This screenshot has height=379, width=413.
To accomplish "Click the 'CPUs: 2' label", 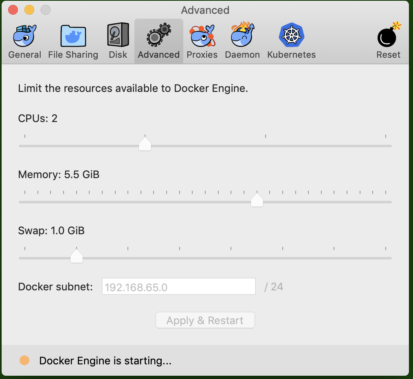I will pos(37,118).
